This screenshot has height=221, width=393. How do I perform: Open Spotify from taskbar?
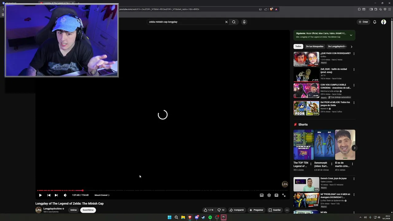click(210, 217)
